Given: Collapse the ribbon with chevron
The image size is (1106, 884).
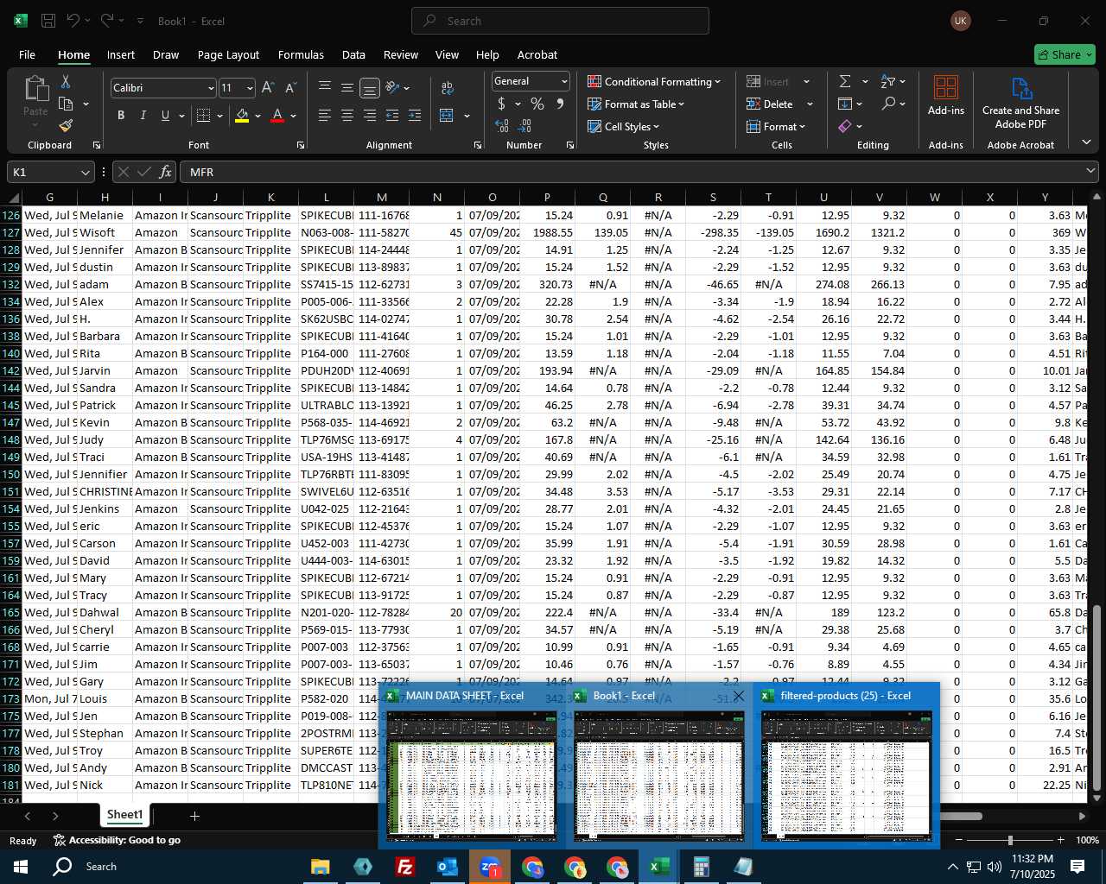Looking at the screenshot, I should click(1086, 142).
